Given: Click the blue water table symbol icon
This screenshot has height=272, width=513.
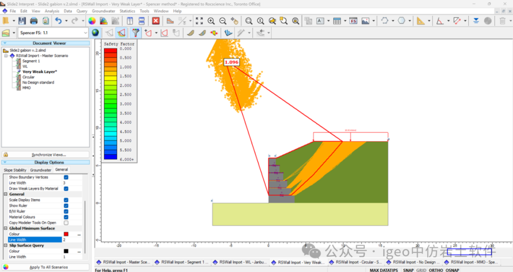Looking at the screenshot, I should 476,21.
